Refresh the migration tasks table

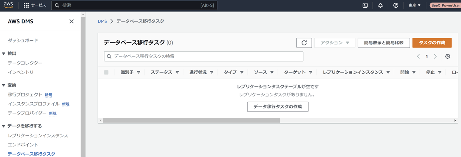(304, 42)
